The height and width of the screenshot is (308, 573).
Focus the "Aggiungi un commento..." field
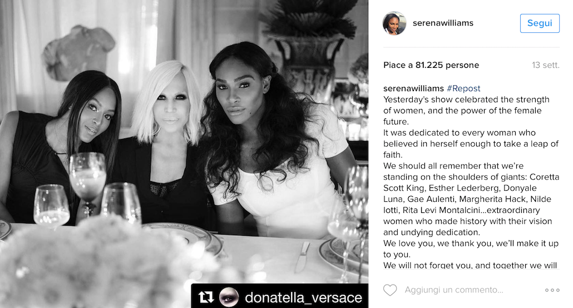click(x=453, y=290)
